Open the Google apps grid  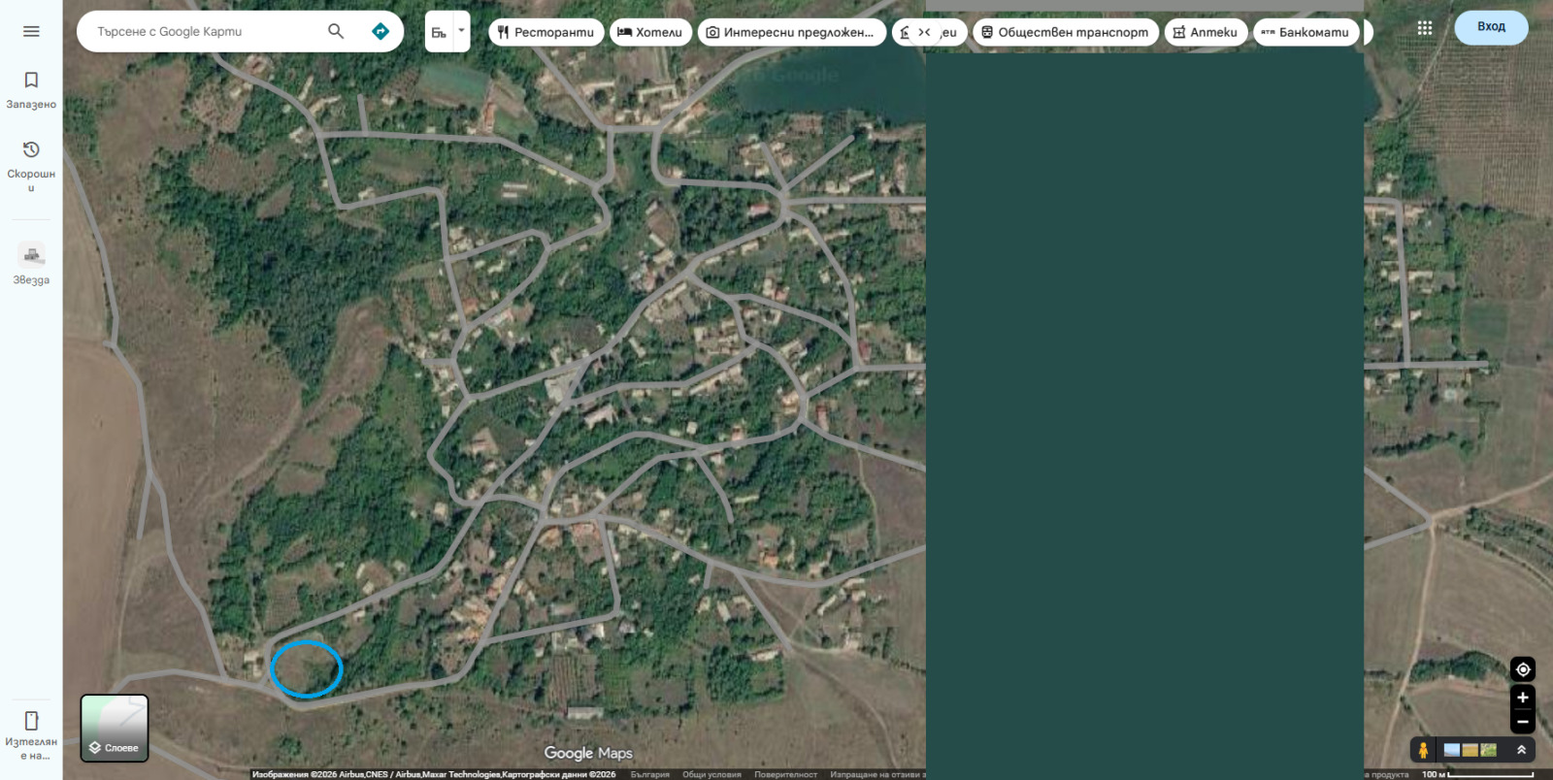1425,28
